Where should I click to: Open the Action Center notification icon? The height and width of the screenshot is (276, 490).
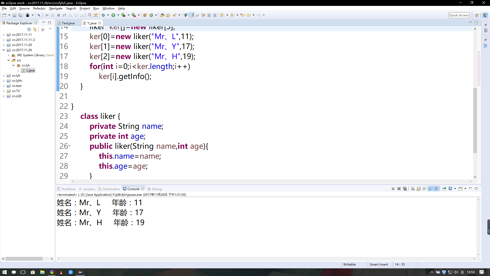coord(482,272)
